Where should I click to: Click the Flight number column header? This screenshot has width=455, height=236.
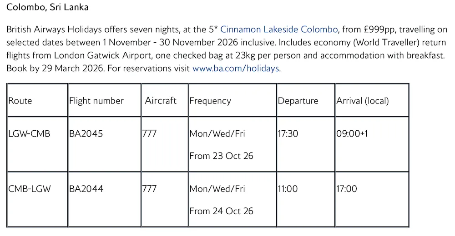(x=96, y=101)
